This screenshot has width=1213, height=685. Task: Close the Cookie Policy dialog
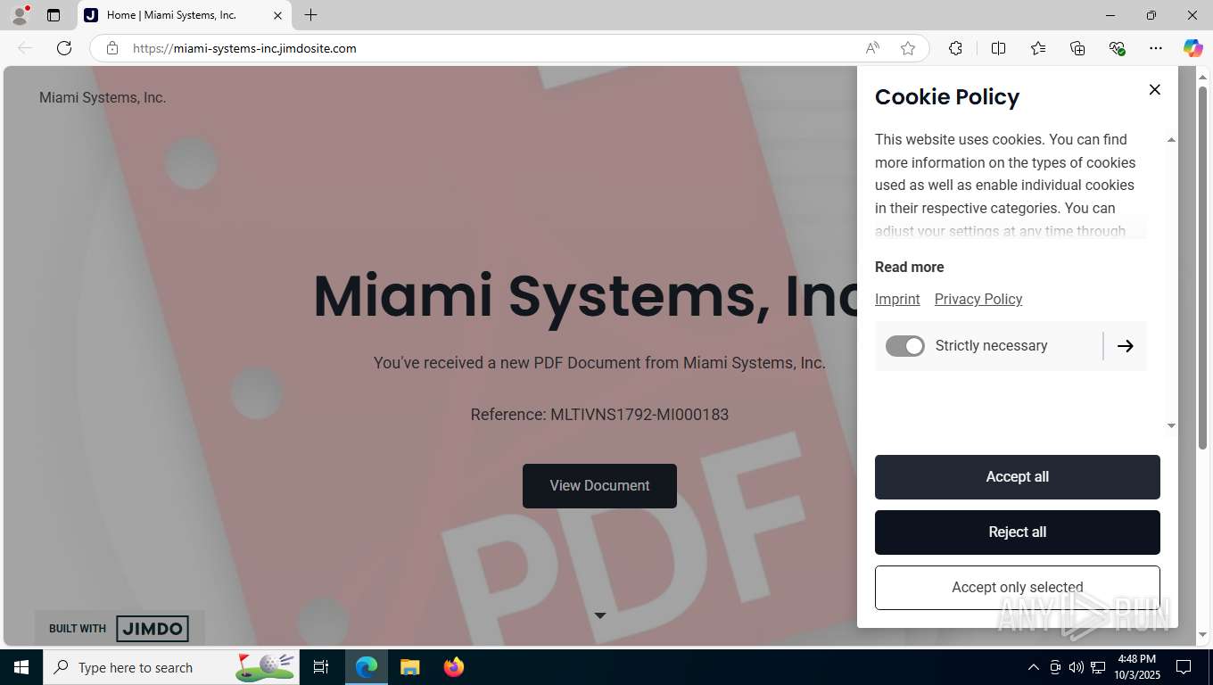click(1154, 89)
